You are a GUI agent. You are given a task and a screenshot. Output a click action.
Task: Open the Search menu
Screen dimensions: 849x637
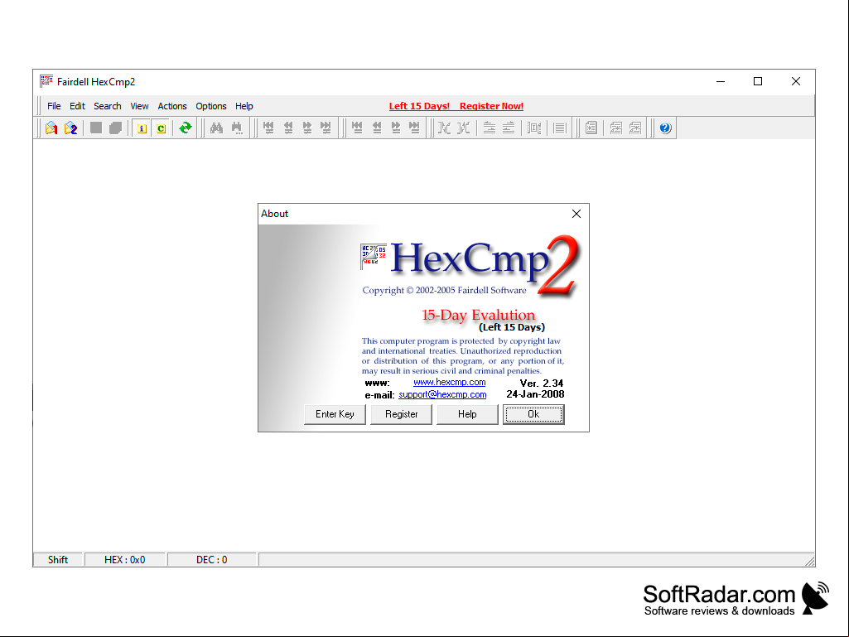point(107,106)
